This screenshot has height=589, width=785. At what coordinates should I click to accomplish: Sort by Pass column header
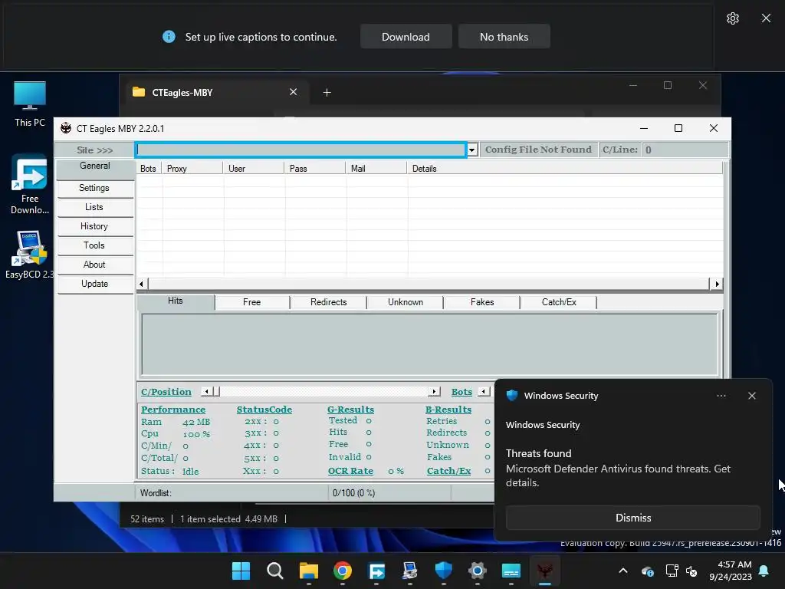coord(314,169)
